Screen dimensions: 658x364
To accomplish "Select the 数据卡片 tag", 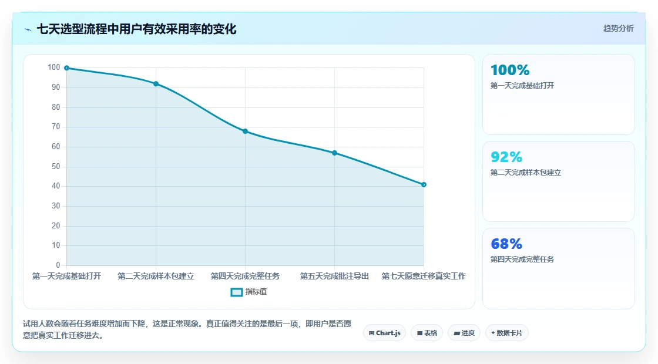I will coord(507,333).
